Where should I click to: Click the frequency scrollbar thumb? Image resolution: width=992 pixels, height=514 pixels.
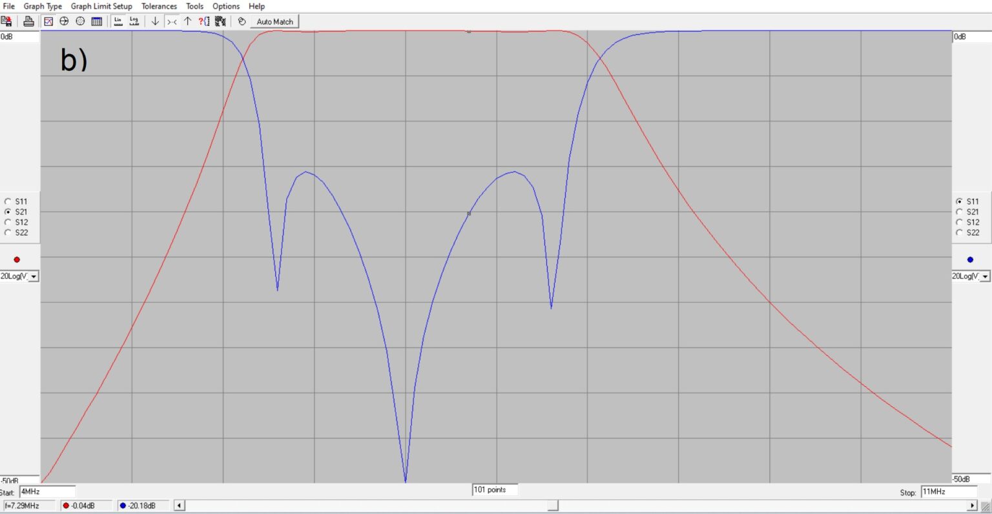point(553,506)
